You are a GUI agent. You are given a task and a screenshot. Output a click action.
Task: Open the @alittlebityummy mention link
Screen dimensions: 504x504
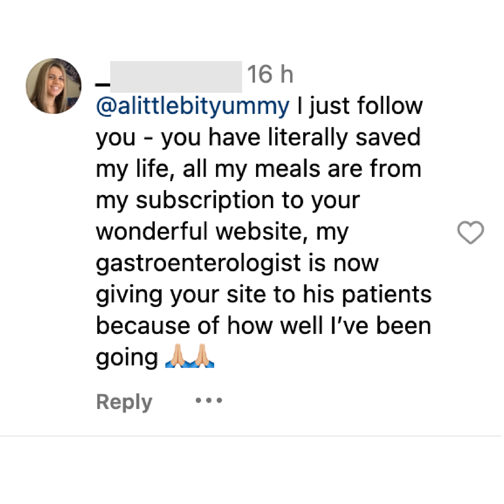(x=193, y=106)
